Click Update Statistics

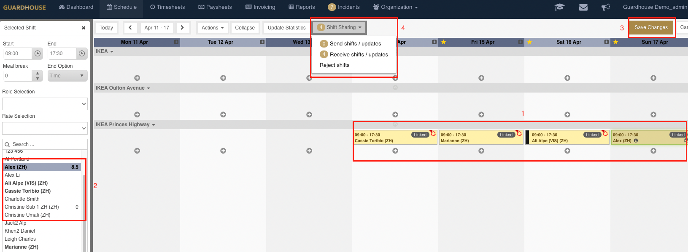point(287,28)
